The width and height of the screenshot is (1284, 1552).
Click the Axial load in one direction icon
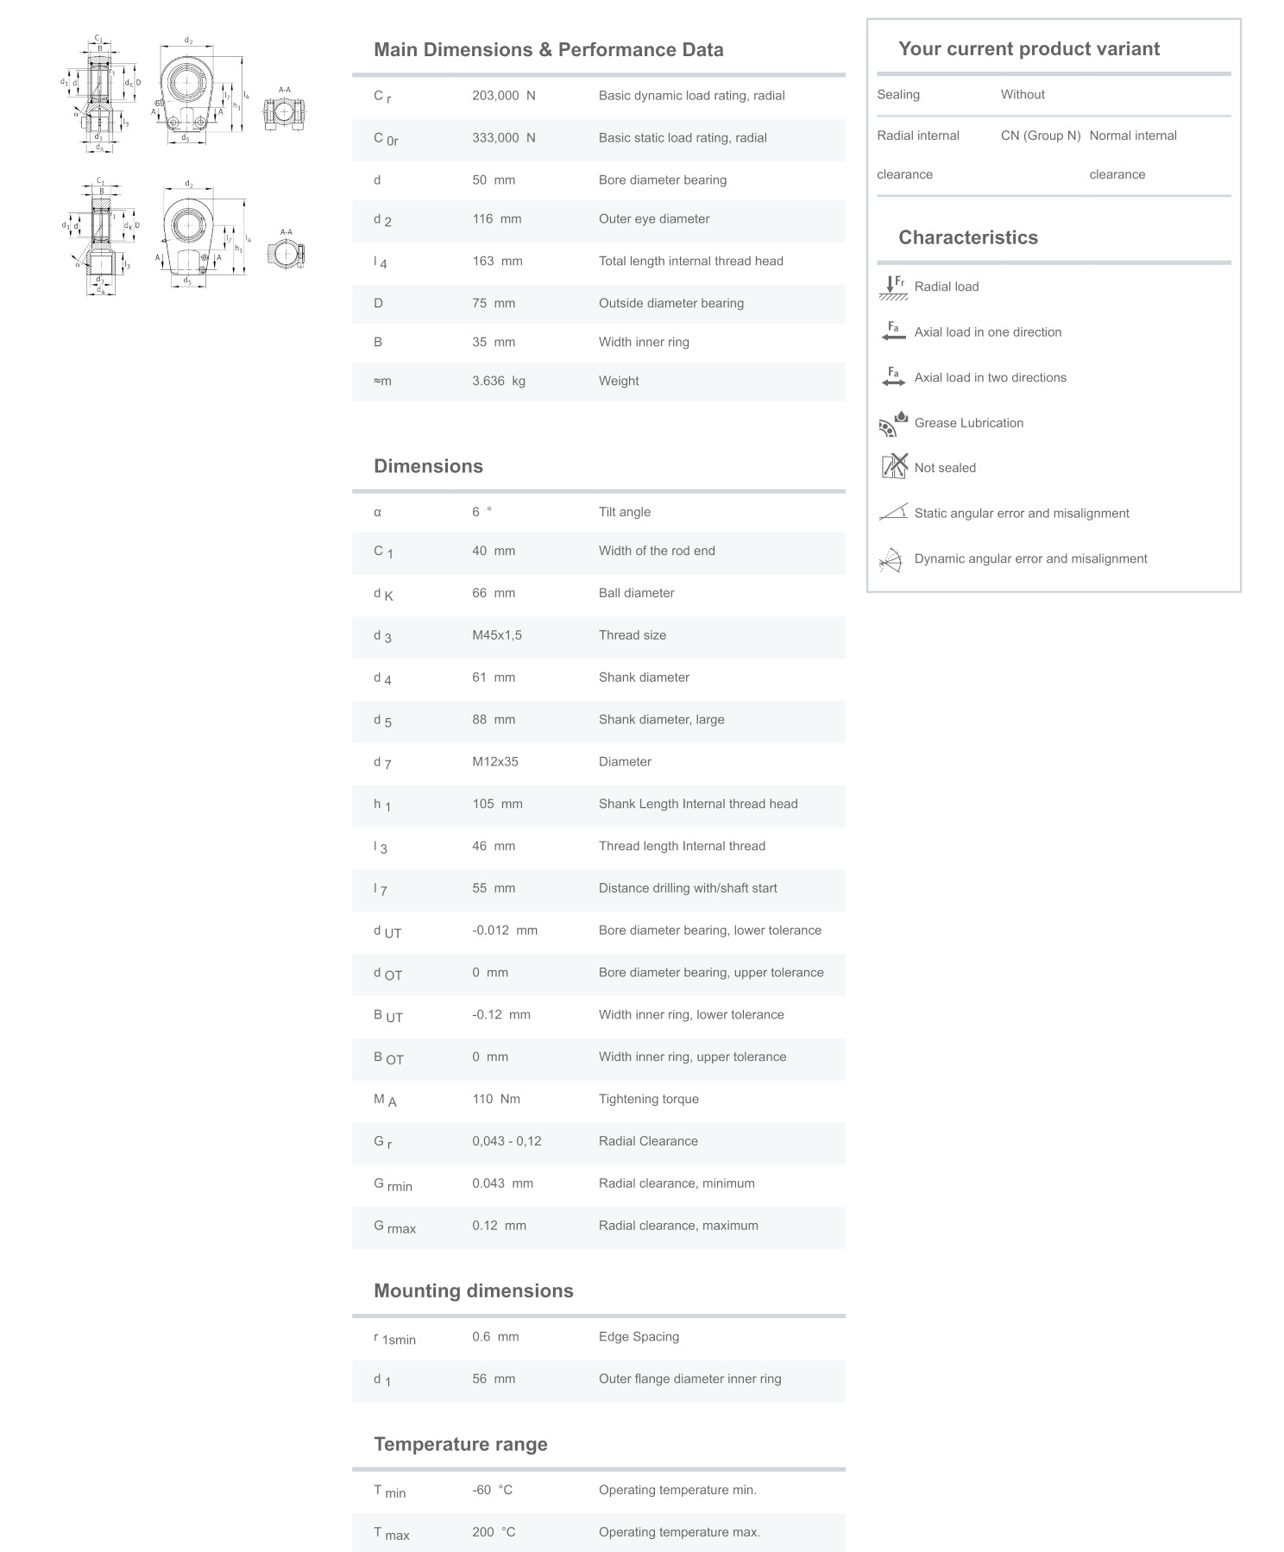[x=892, y=332]
